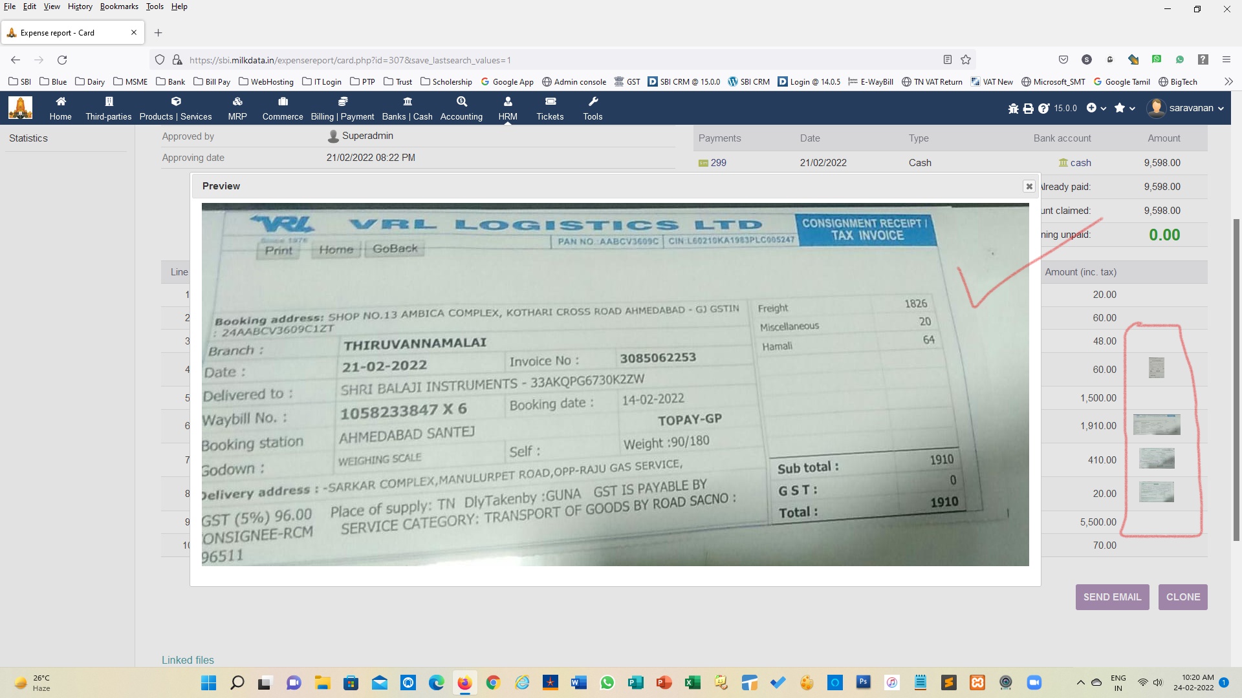Open taskbar search
The image size is (1242, 698).
237,682
